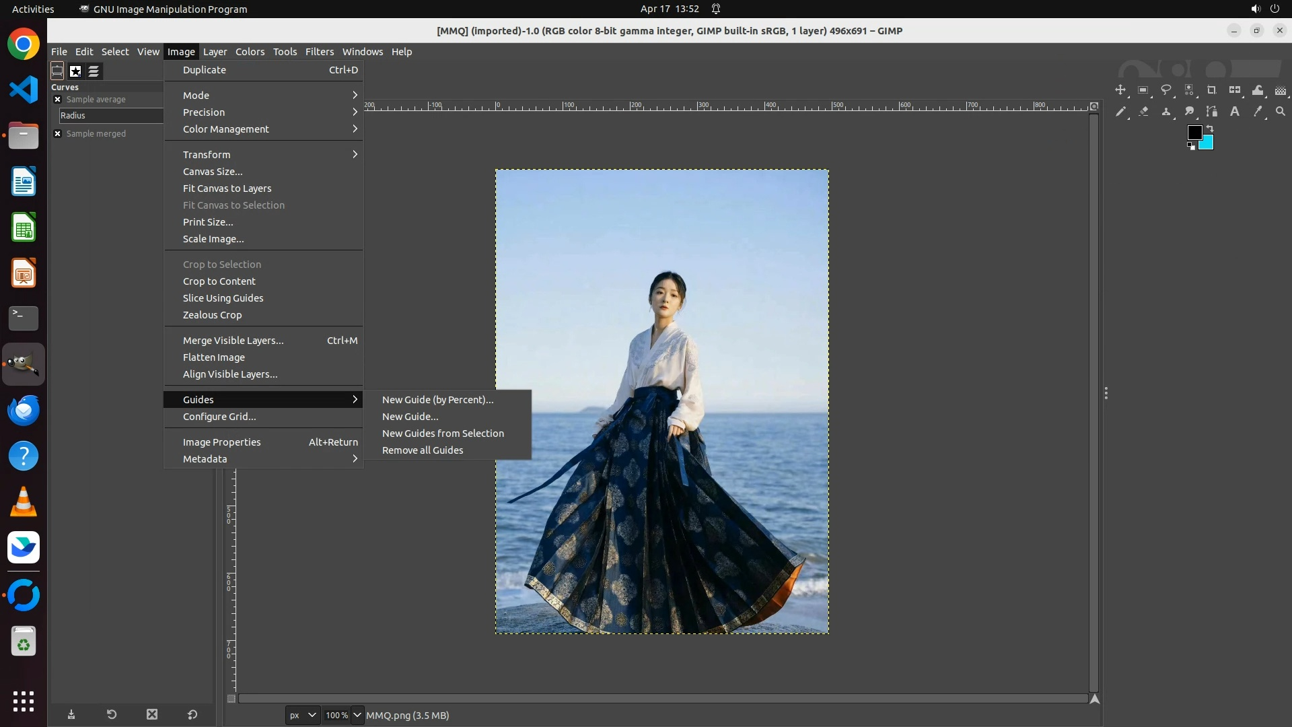The width and height of the screenshot is (1292, 727).
Task: Click New Guide (by Percent)... entry
Action: click(x=437, y=400)
